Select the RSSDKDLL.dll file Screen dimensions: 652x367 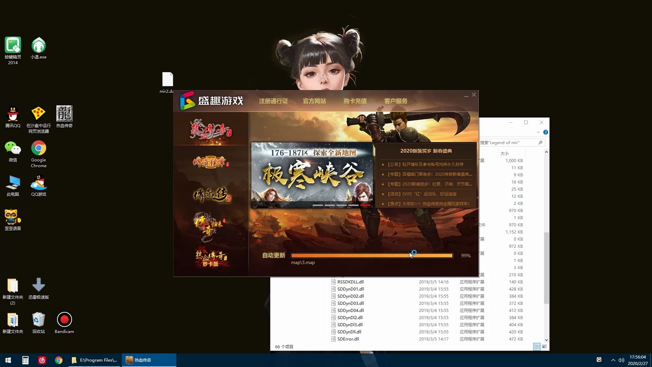click(x=350, y=282)
